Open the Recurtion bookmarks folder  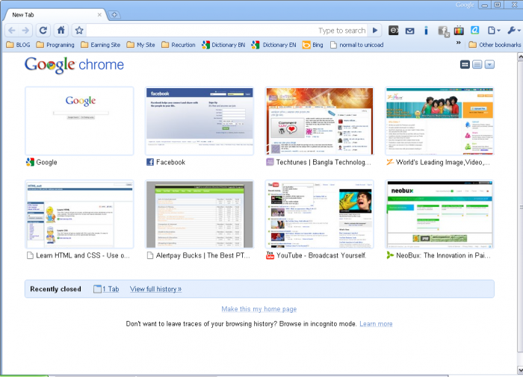click(179, 45)
